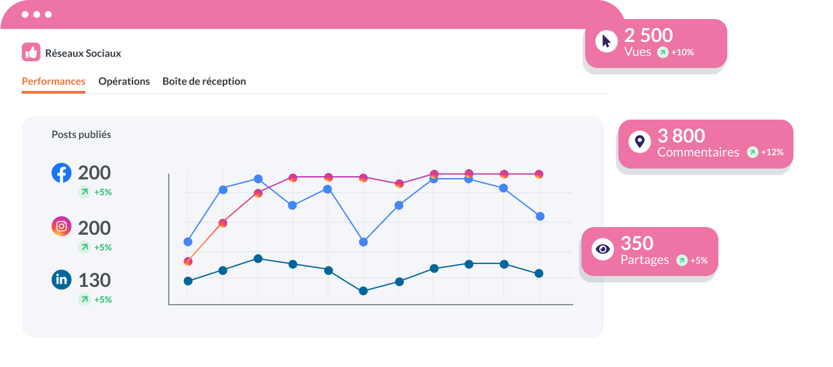This screenshot has width=833, height=367.
Task: Click the eye icon on Partages card
Action: click(602, 249)
